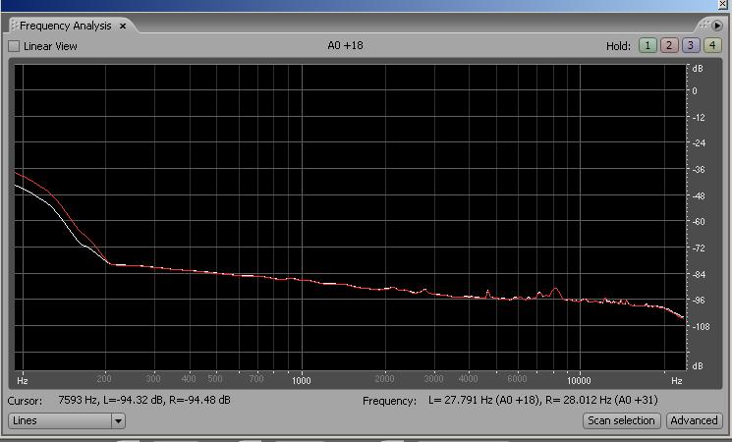The width and height of the screenshot is (732, 442).
Task: Click the 10000 Hz axis label
Action: (579, 380)
